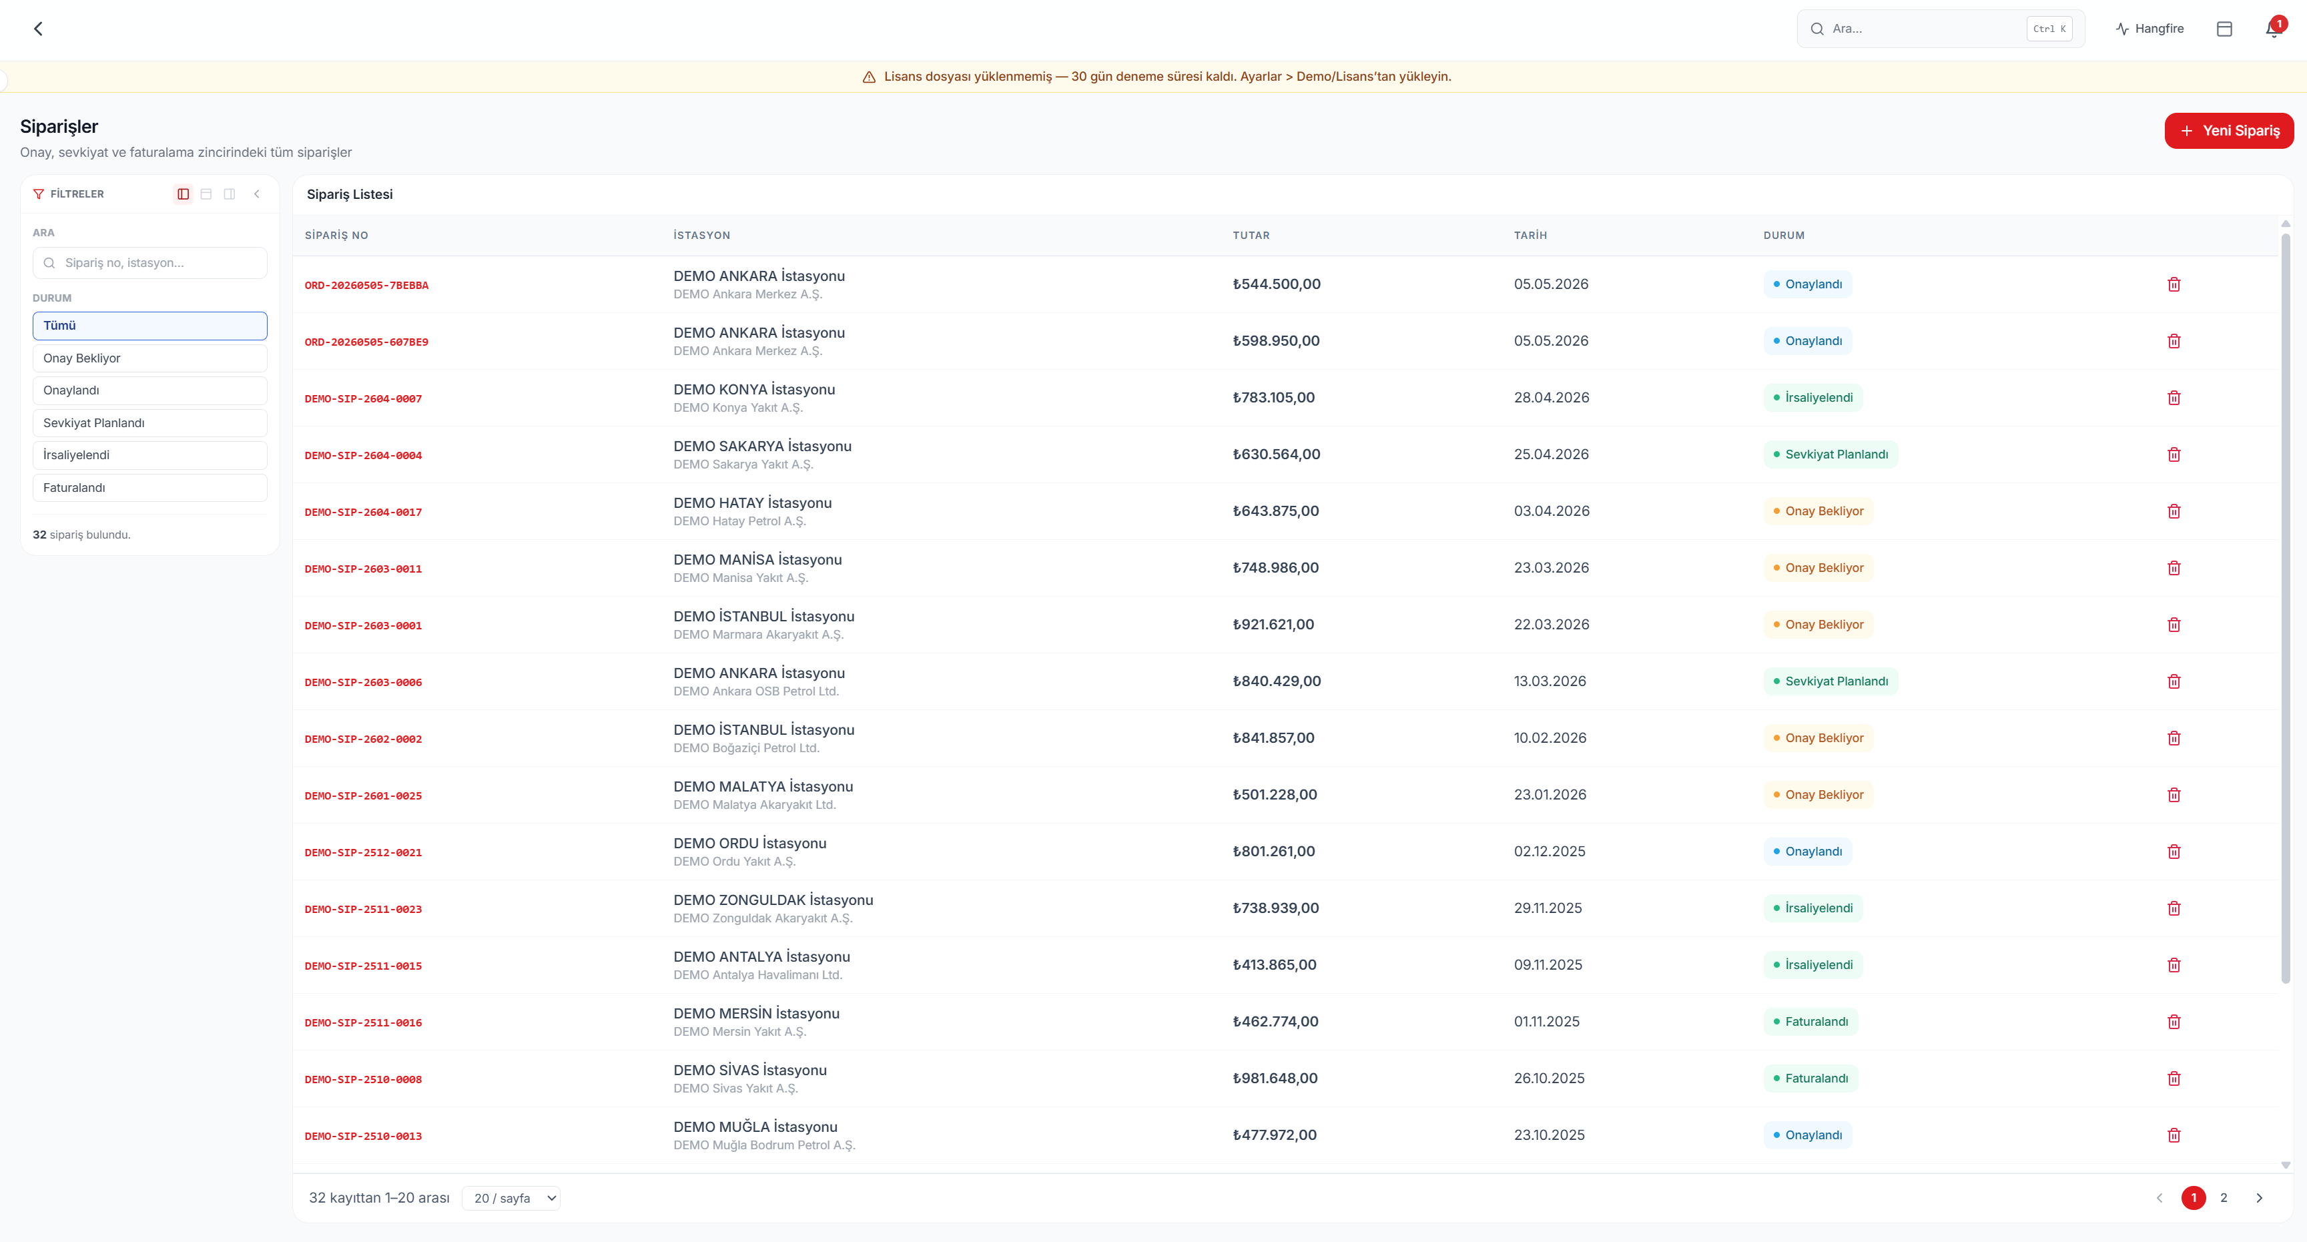Go to next page with right chevron
The image size is (2307, 1242).
[2260, 1198]
